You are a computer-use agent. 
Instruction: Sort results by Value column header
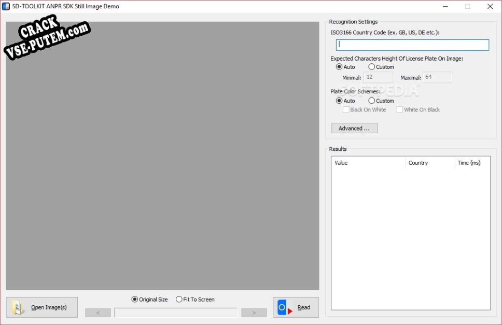369,163
